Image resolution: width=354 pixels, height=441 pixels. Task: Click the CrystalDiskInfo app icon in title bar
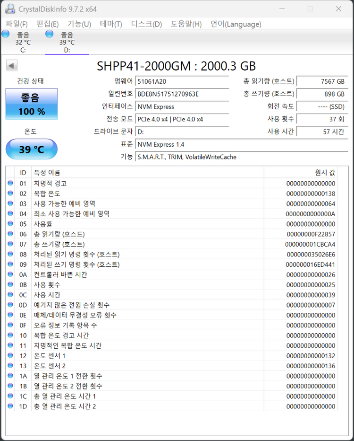pos(10,9)
